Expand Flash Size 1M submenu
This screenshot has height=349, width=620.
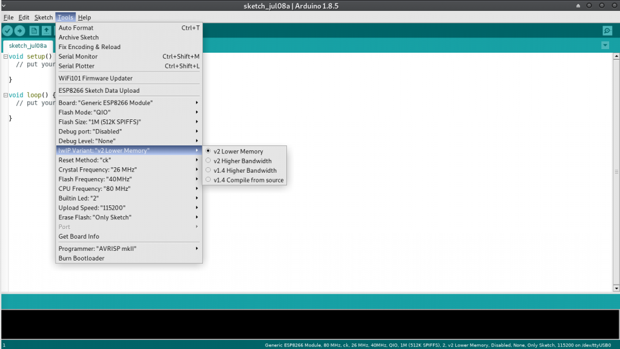(x=129, y=121)
